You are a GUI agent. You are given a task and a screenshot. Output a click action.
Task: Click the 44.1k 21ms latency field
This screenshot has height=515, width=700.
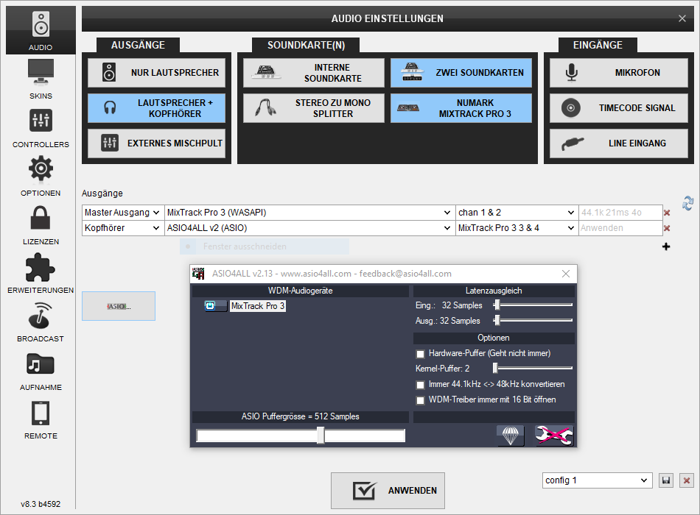620,213
